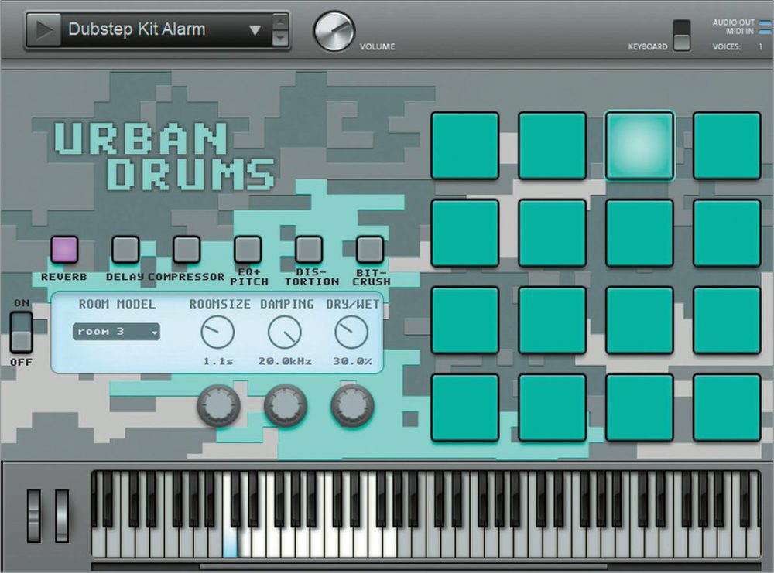The height and width of the screenshot is (573, 774).
Task: Select the Distortion effect button
Action: (x=309, y=250)
